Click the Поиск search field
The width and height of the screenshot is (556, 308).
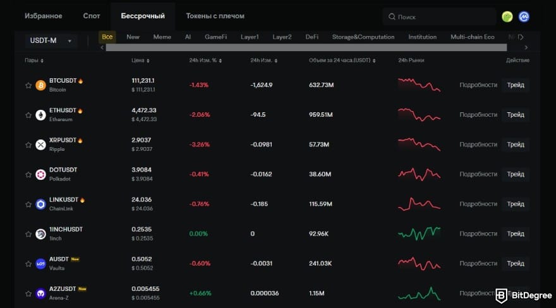(439, 16)
